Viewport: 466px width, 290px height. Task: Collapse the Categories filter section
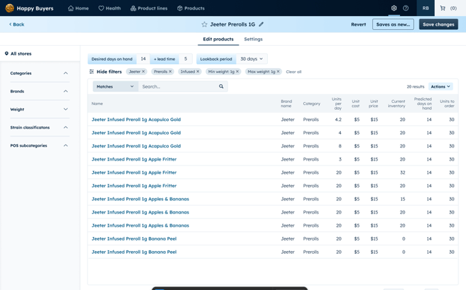pyautogui.click(x=65, y=73)
